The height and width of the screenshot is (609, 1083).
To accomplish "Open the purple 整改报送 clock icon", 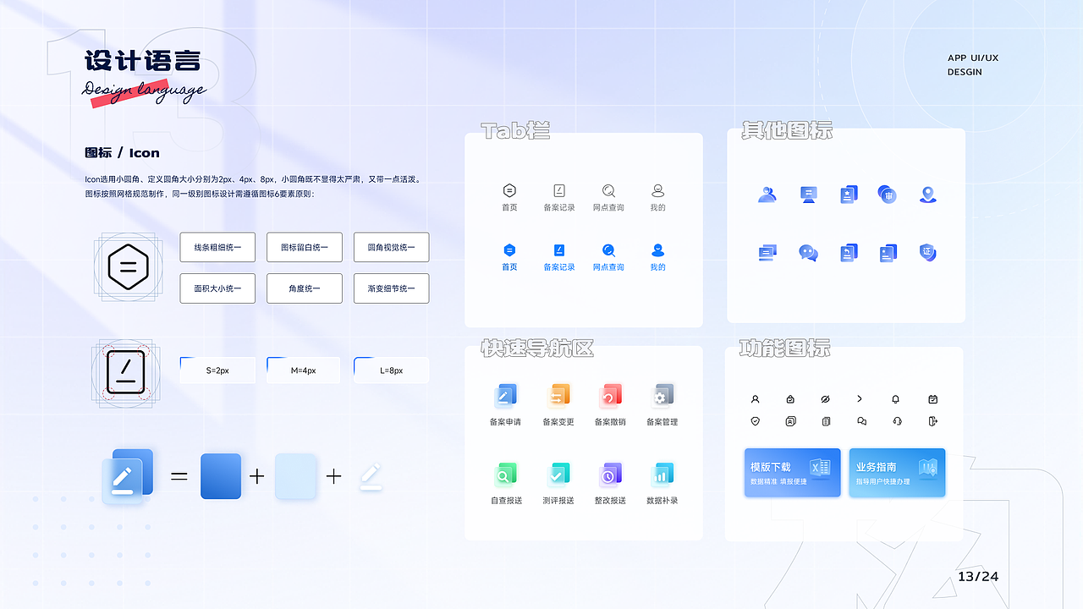I will tap(610, 474).
